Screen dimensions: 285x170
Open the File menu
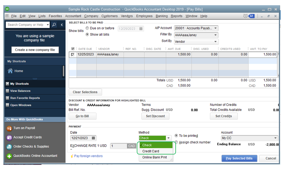[x=14, y=16]
